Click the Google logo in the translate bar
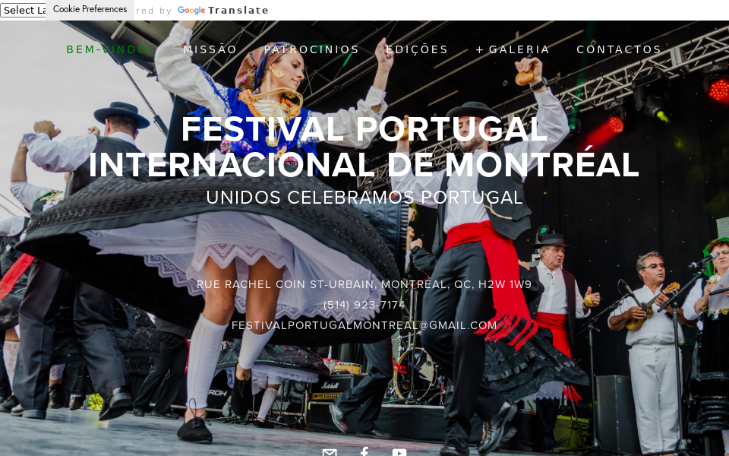Screen dimensions: 729x456 tap(191, 10)
